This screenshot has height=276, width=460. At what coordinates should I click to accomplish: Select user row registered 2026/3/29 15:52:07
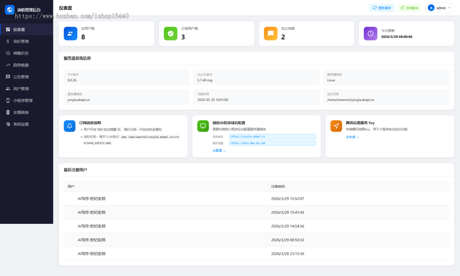coord(256,199)
